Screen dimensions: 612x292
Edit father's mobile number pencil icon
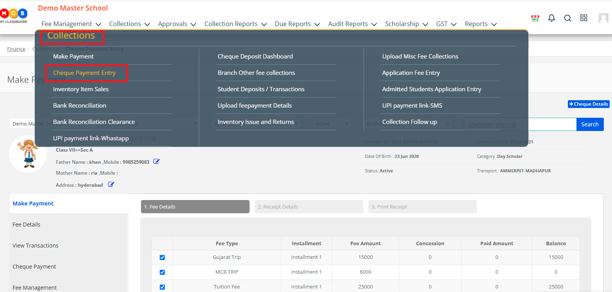[157, 161]
